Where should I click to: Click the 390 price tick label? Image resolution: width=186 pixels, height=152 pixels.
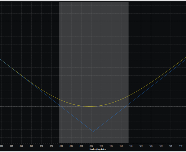(81, 146)
